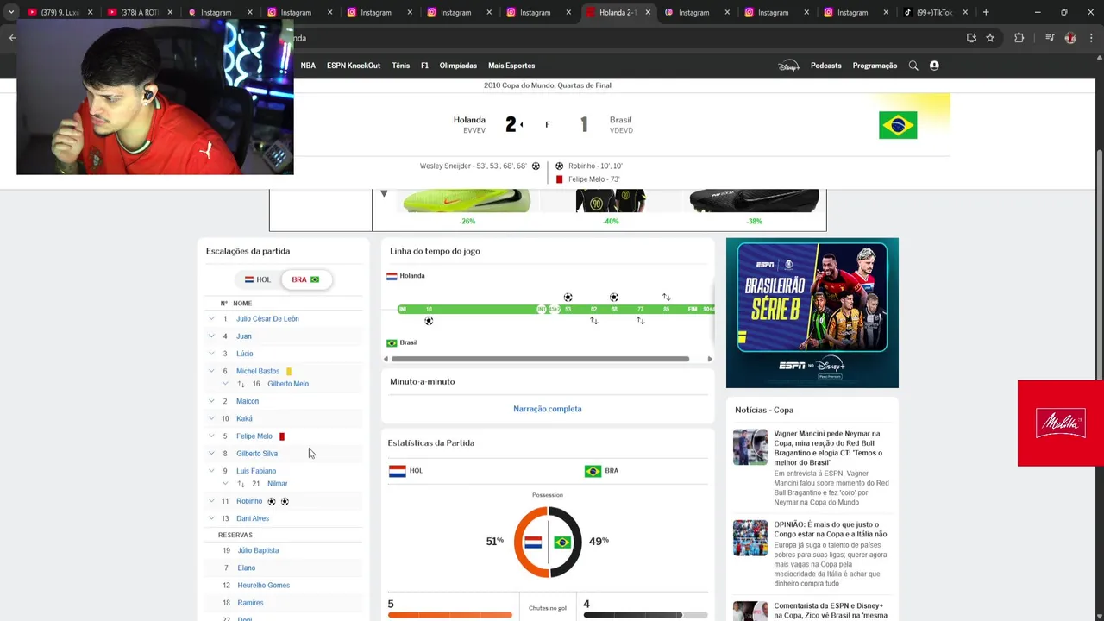Click Michel Bastos's yellow card icon
Screen dimensions: 1104x621
pos(289,371)
